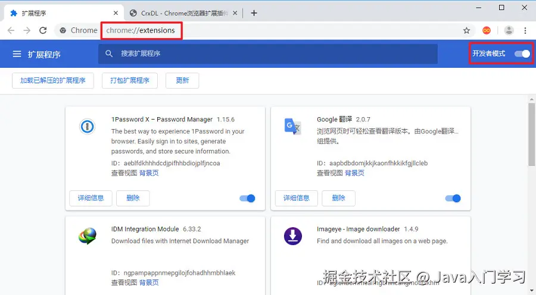Maximize the Chrome window
Image resolution: width=536 pixels, height=295 pixels.
pos(501,8)
